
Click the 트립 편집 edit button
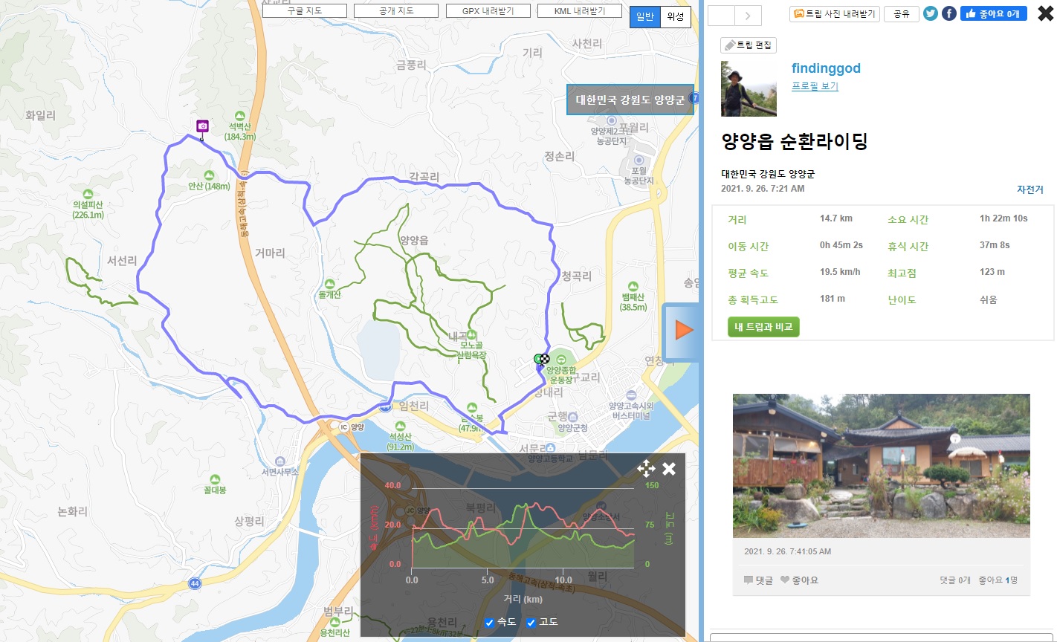(749, 45)
